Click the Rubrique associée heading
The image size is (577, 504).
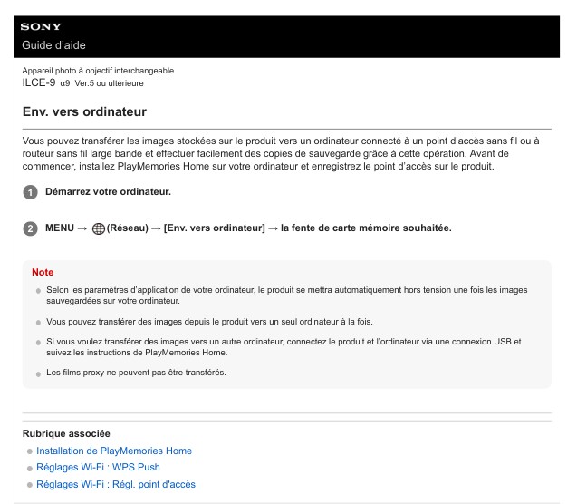coord(65,433)
